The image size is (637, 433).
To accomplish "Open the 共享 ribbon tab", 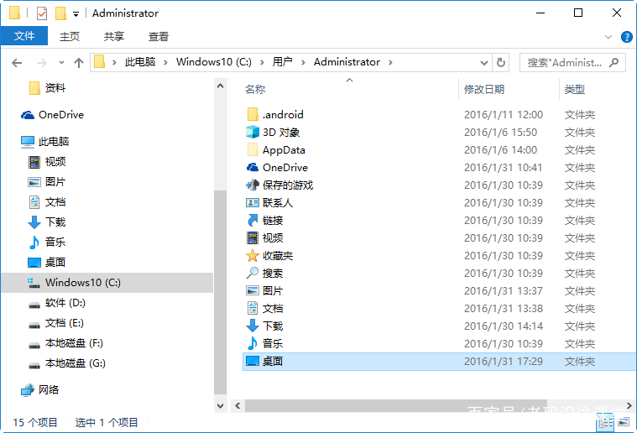I will click(114, 37).
